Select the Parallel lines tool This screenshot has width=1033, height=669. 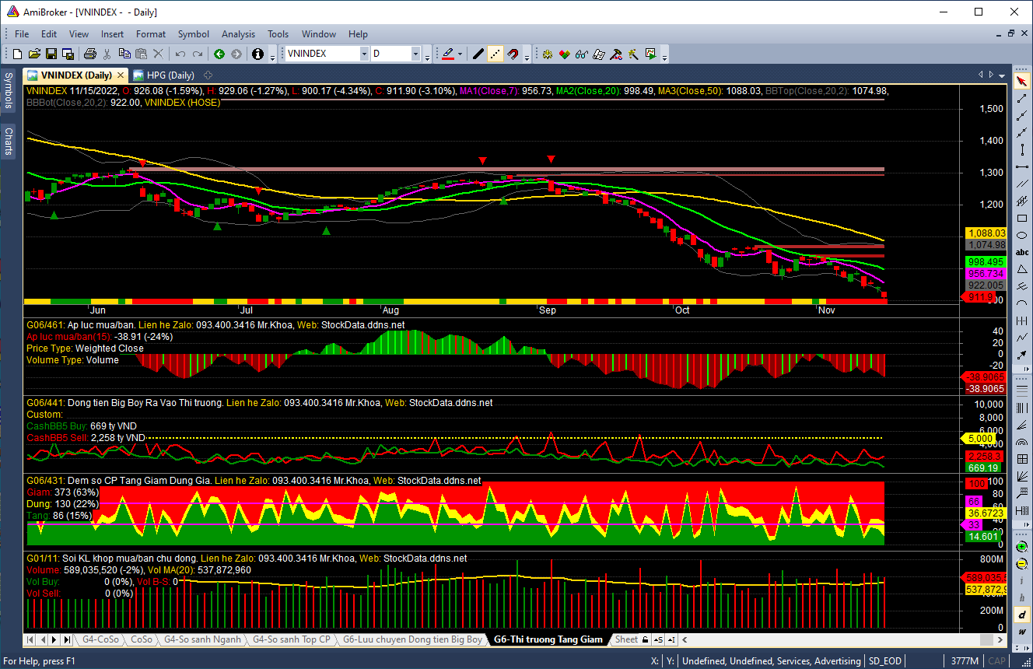1021,183
